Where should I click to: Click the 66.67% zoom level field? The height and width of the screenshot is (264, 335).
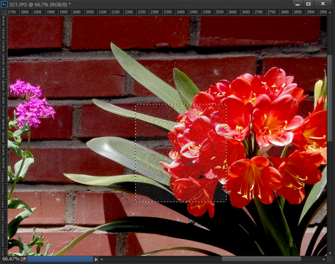[x=10, y=259]
